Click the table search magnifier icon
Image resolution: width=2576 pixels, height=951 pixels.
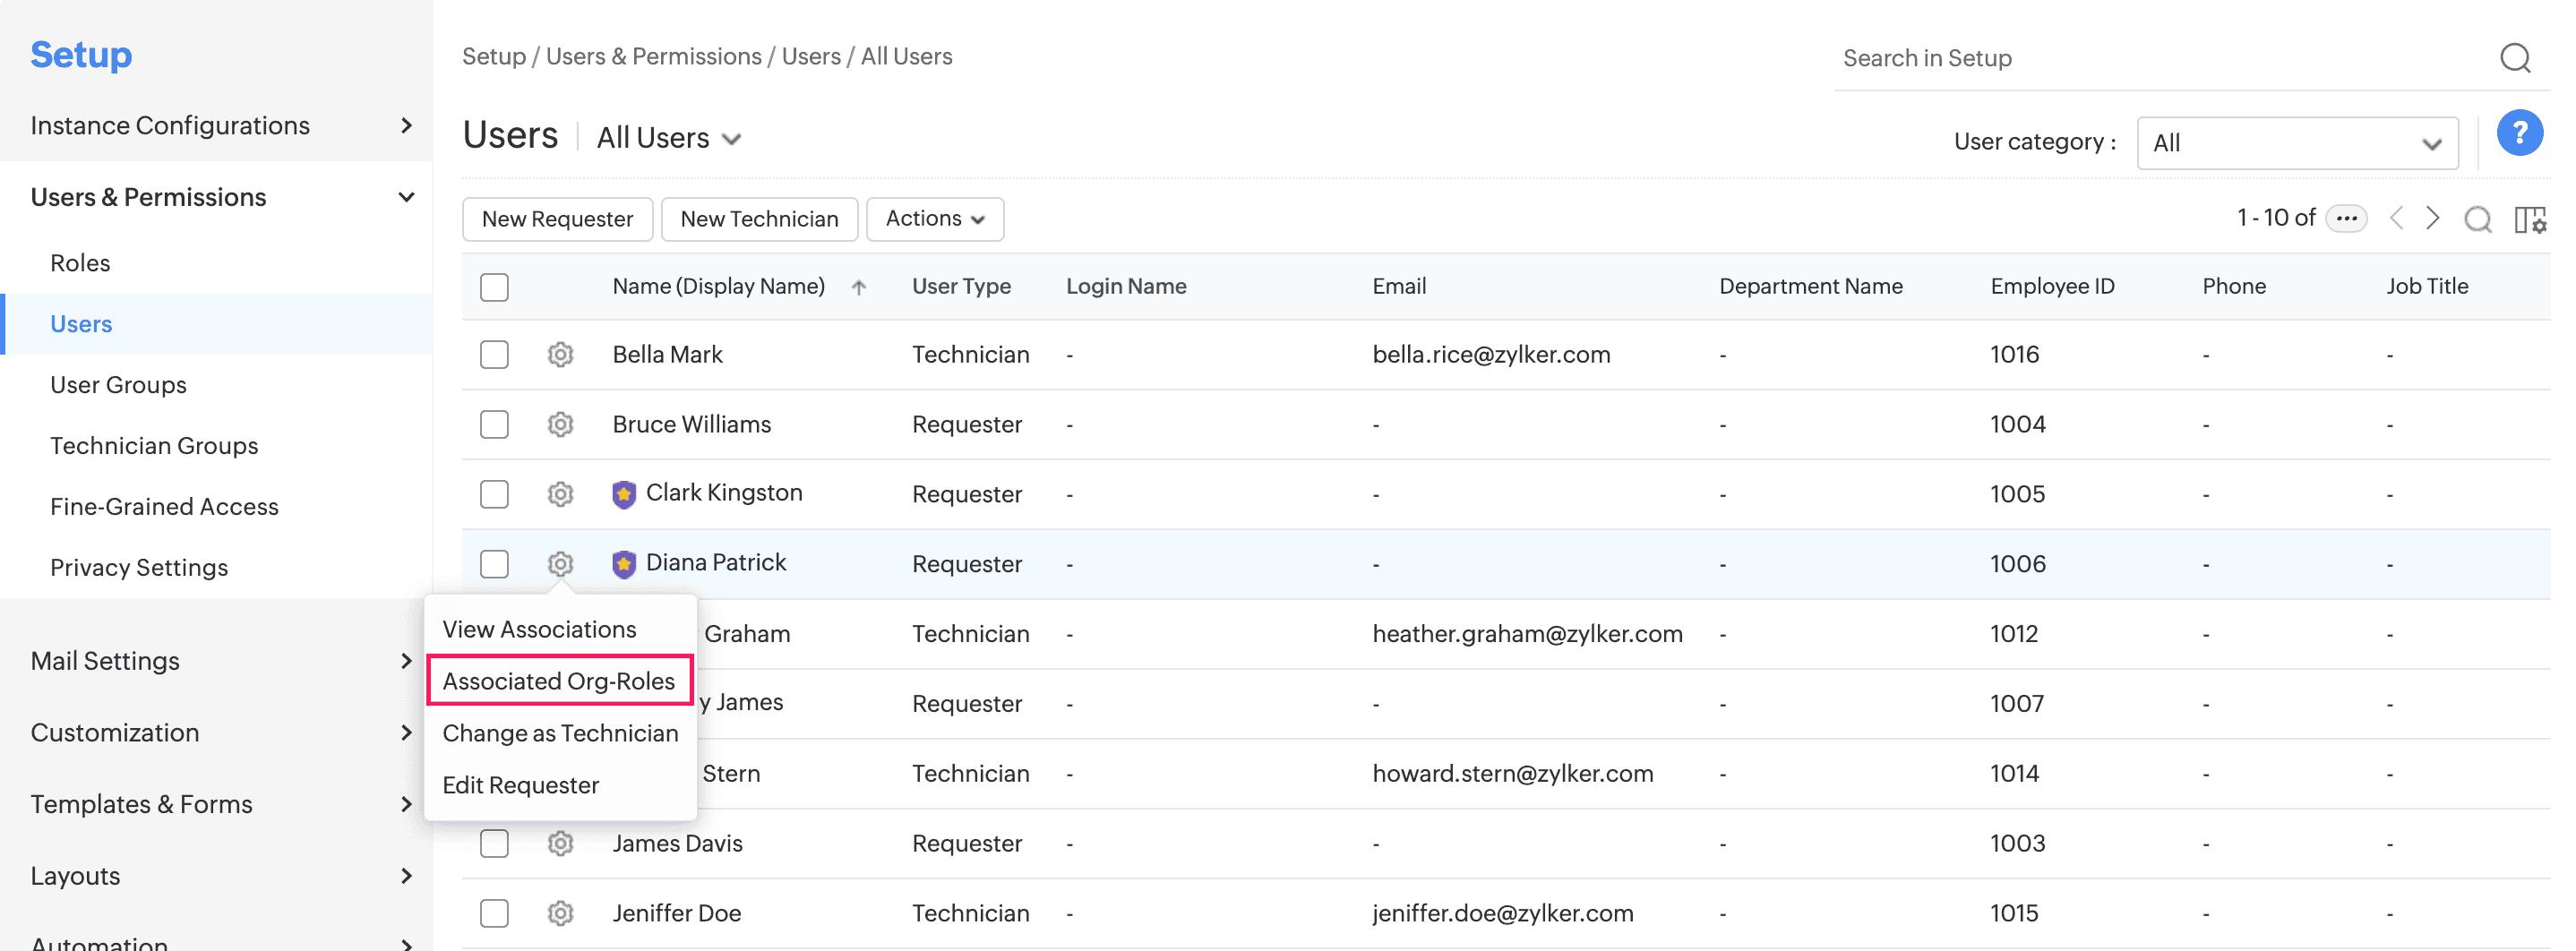[2477, 219]
